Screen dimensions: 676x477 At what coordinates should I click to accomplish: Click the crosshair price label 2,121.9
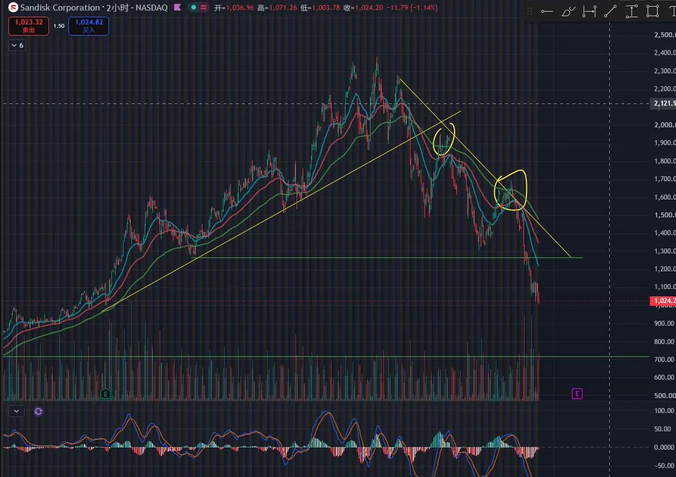[663, 103]
